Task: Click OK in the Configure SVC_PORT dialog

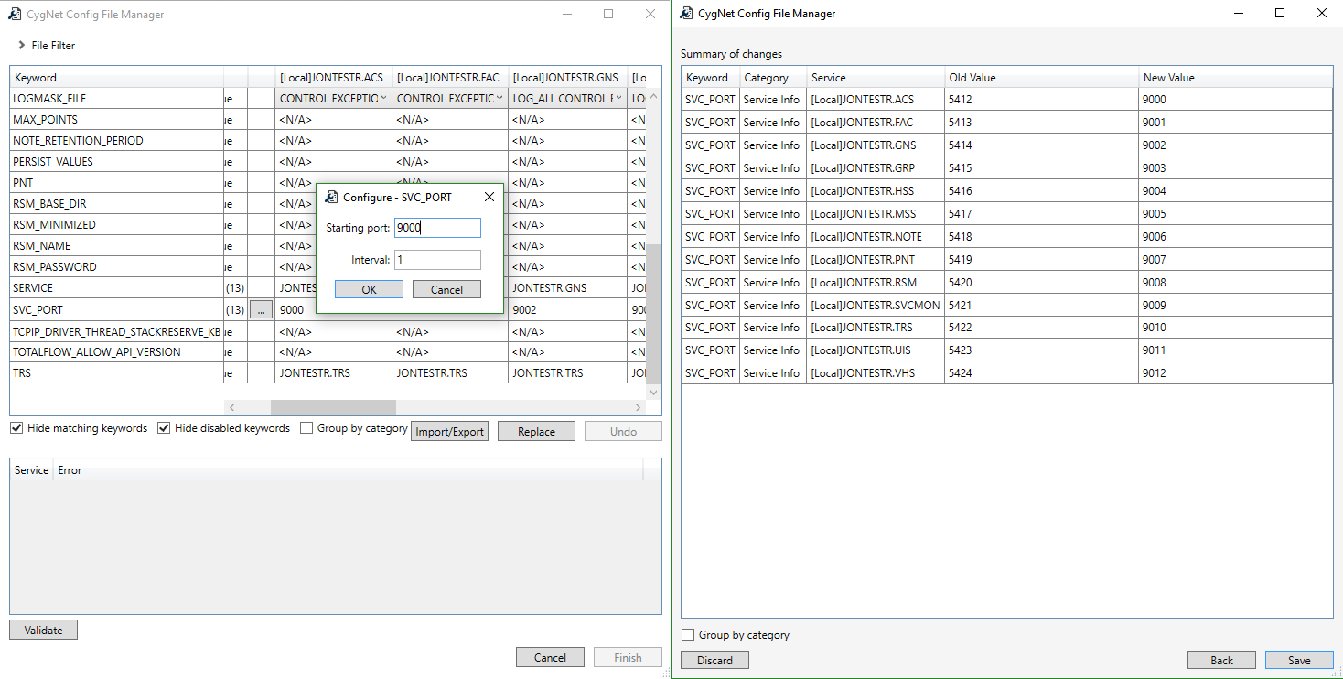Action: point(369,289)
